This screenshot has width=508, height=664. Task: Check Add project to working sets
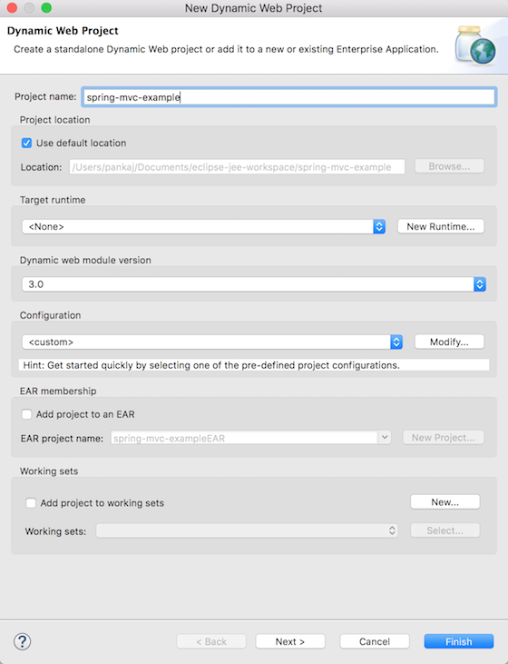[31, 503]
